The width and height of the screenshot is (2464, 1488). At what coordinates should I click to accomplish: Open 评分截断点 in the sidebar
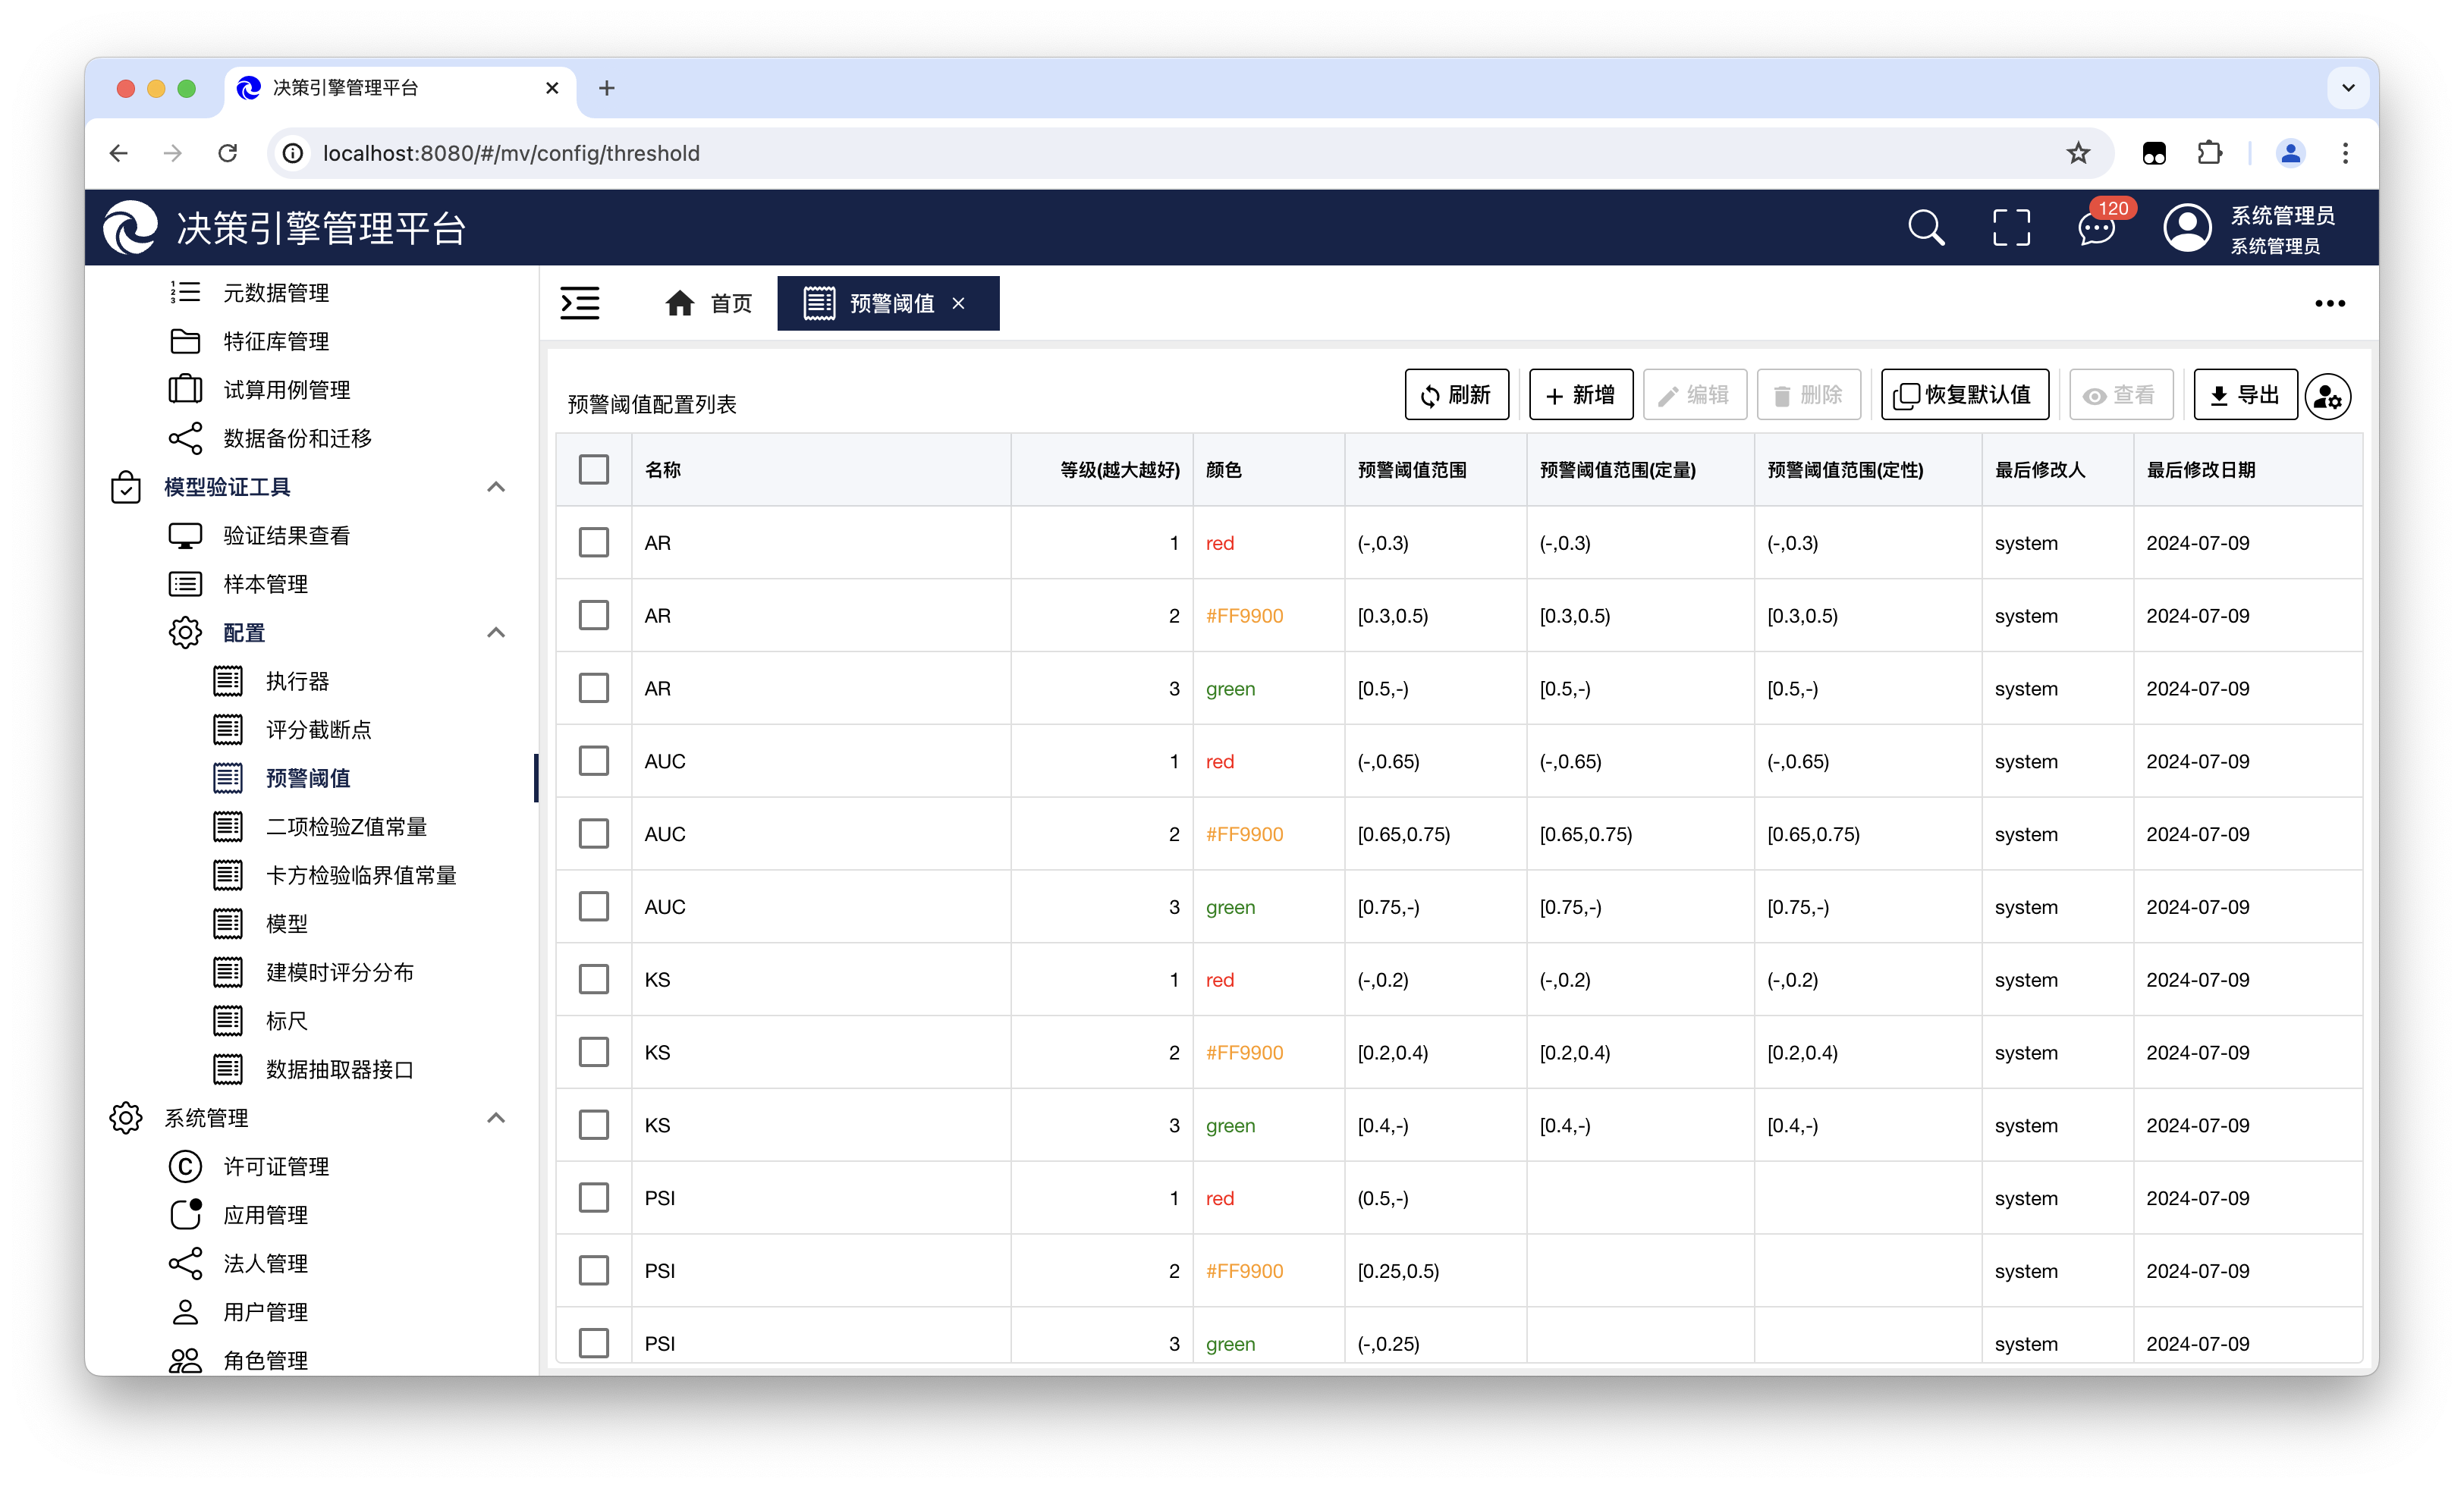[x=318, y=730]
